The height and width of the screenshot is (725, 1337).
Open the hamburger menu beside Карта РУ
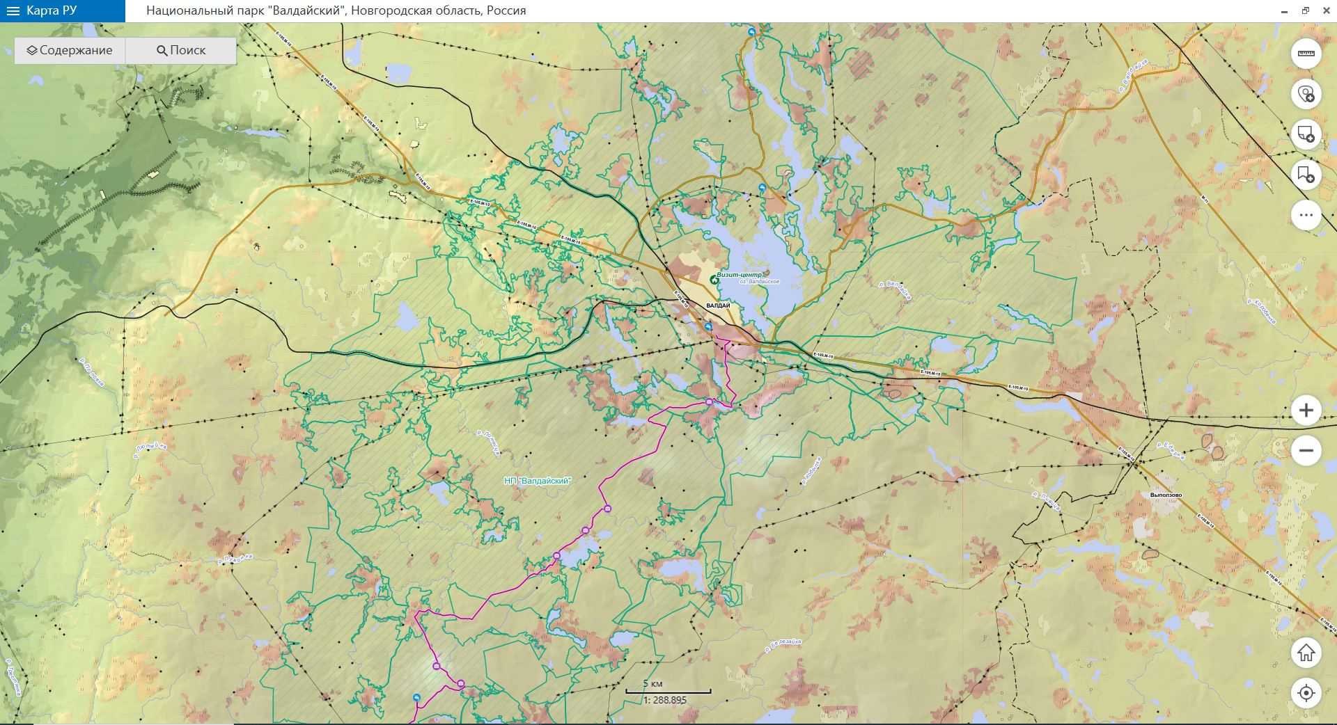click(x=13, y=11)
